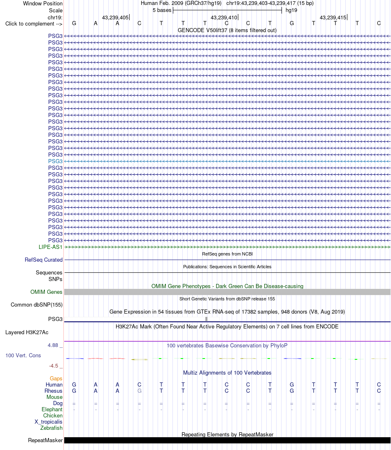Select the highlighted light-blue PSG3 transcript label

click(55, 161)
